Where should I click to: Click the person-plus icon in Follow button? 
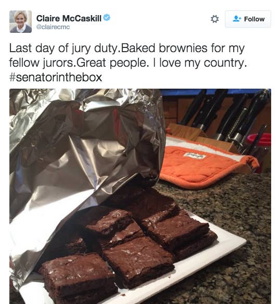tap(237, 19)
